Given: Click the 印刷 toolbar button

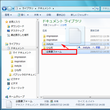Looking at the screenshot, I should [49, 15].
